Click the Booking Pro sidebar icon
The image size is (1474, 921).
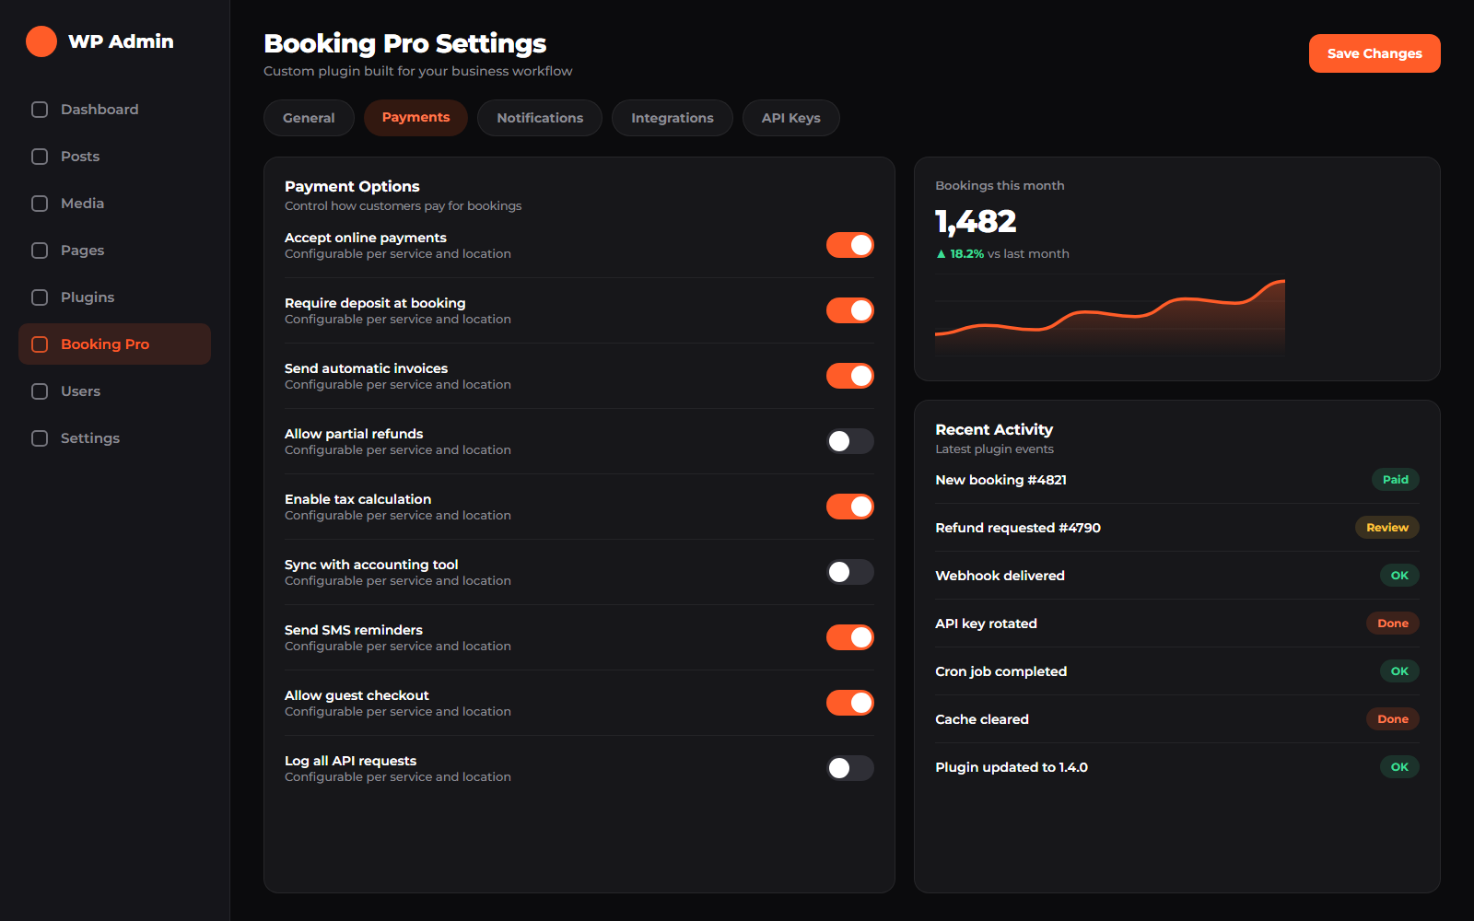tap(40, 344)
